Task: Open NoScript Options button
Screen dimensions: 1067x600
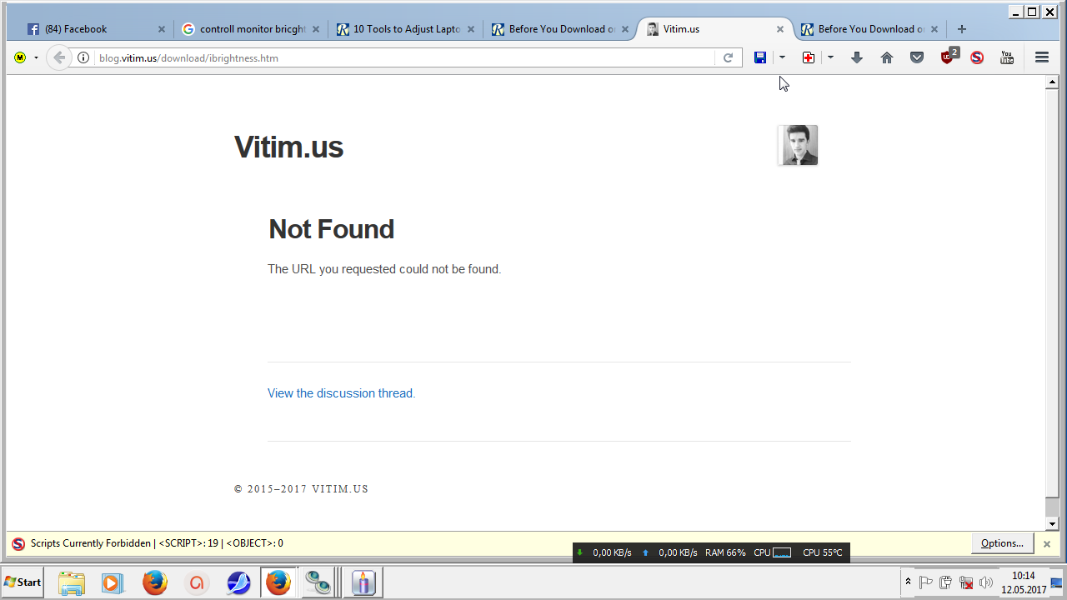Action: click(1002, 543)
